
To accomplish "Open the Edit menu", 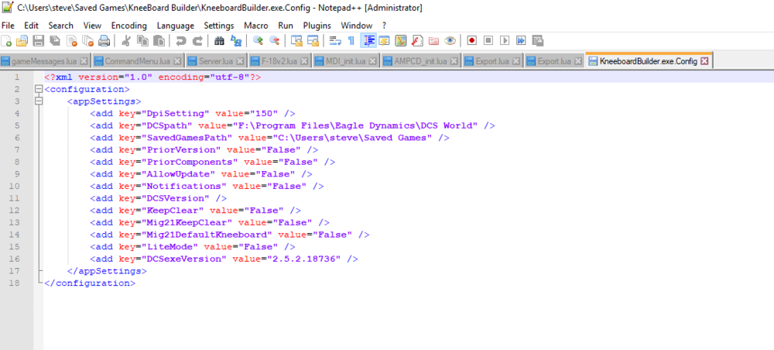I will [x=31, y=26].
